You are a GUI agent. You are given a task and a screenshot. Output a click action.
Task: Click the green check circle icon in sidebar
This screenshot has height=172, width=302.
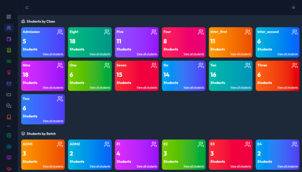9,135
